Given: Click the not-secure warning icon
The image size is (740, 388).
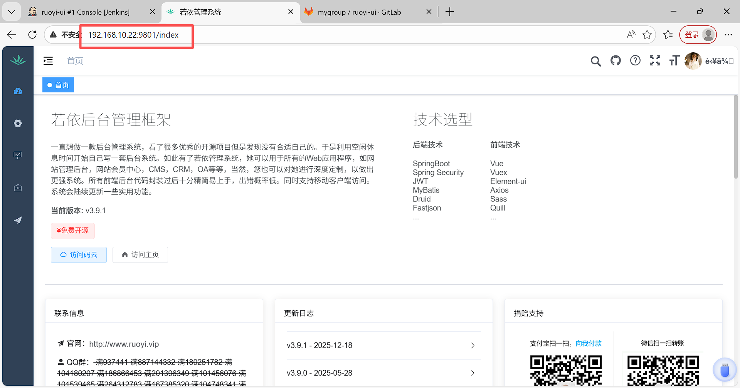Looking at the screenshot, I should coord(53,35).
